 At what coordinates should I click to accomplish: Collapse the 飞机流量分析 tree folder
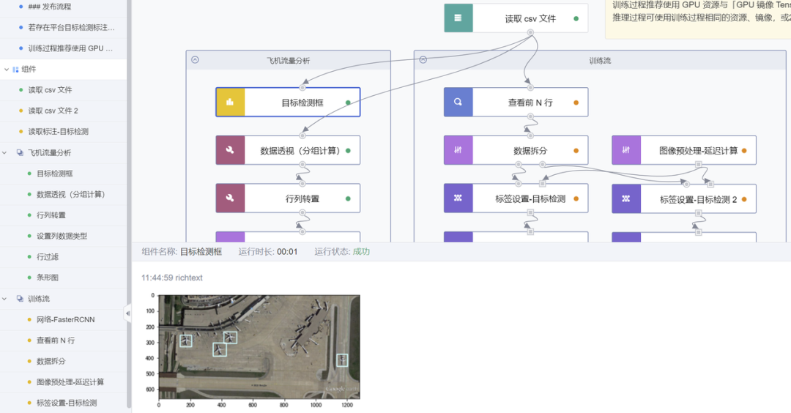point(4,152)
